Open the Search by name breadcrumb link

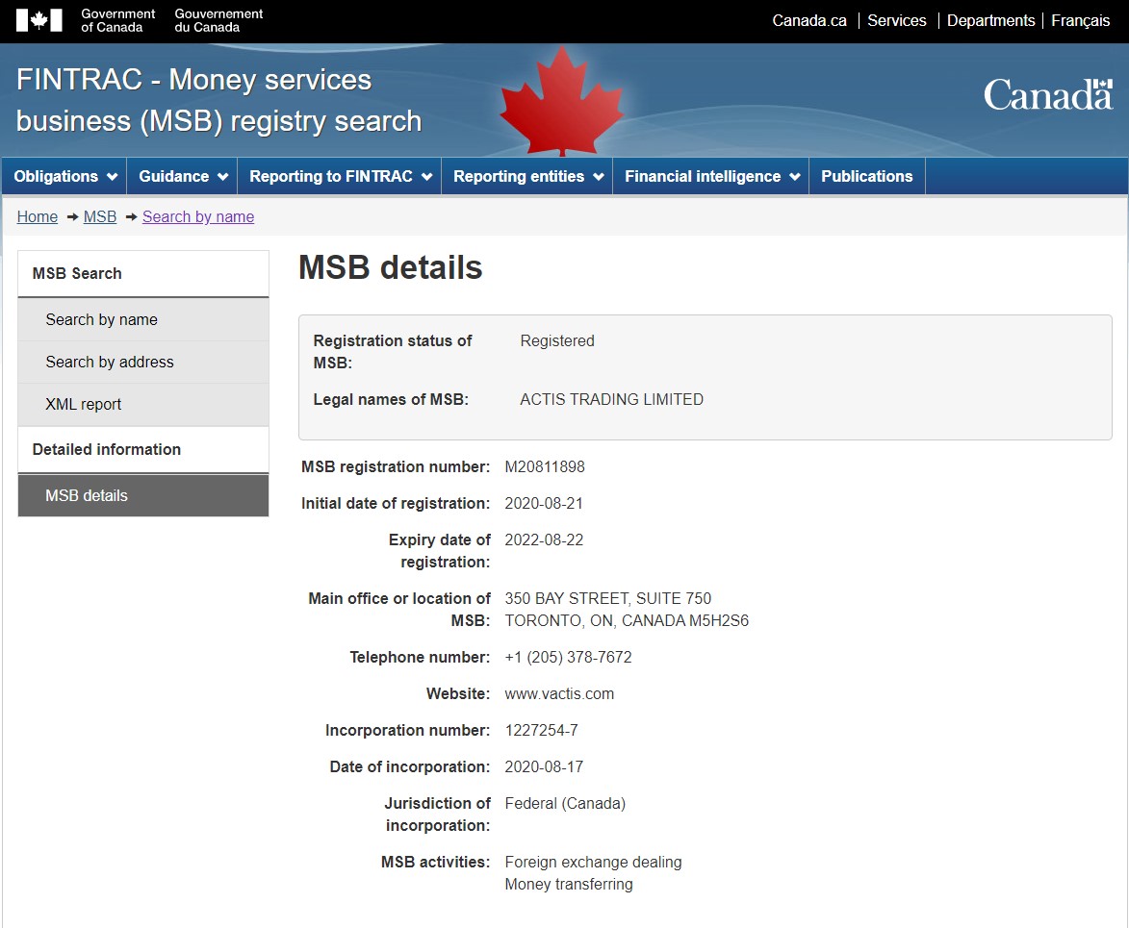[198, 216]
